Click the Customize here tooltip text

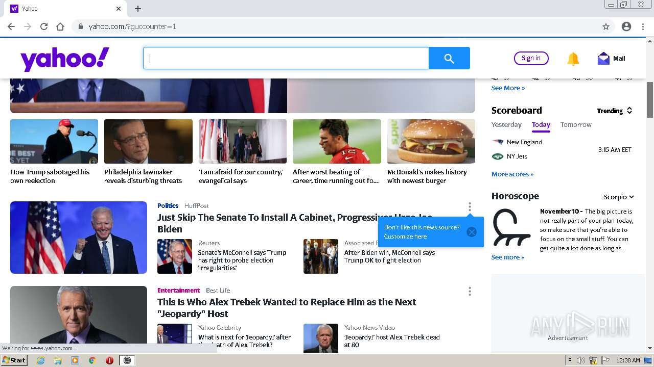coord(405,237)
